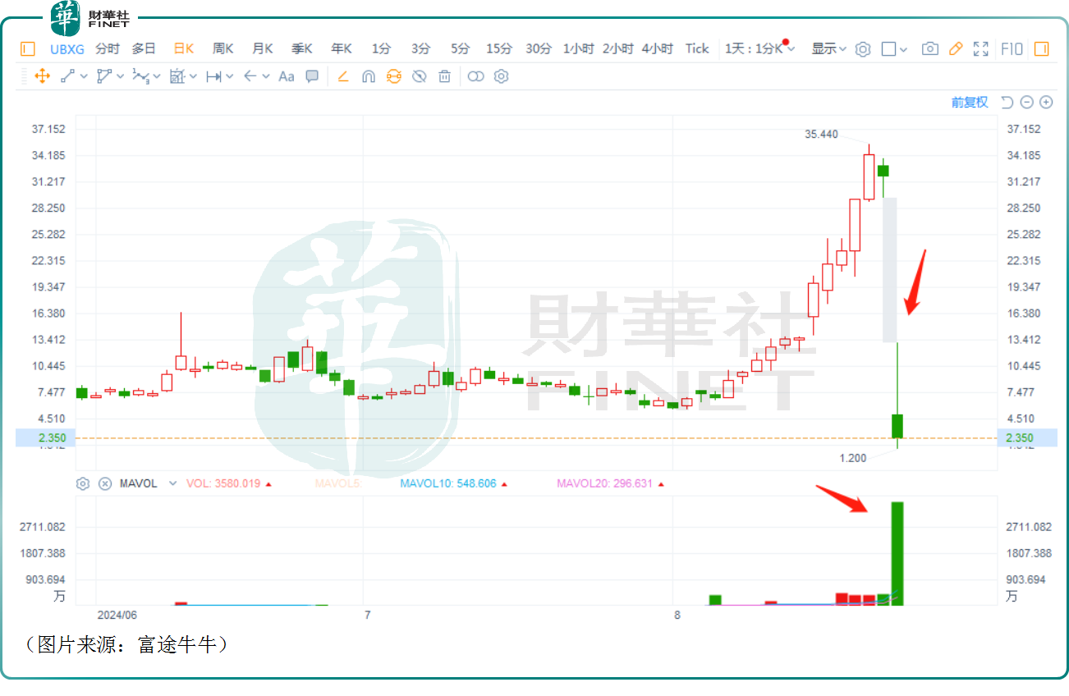Select the horizontal range measurement tool
This screenshot has width=1069, height=696.
(x=213, y=76)
